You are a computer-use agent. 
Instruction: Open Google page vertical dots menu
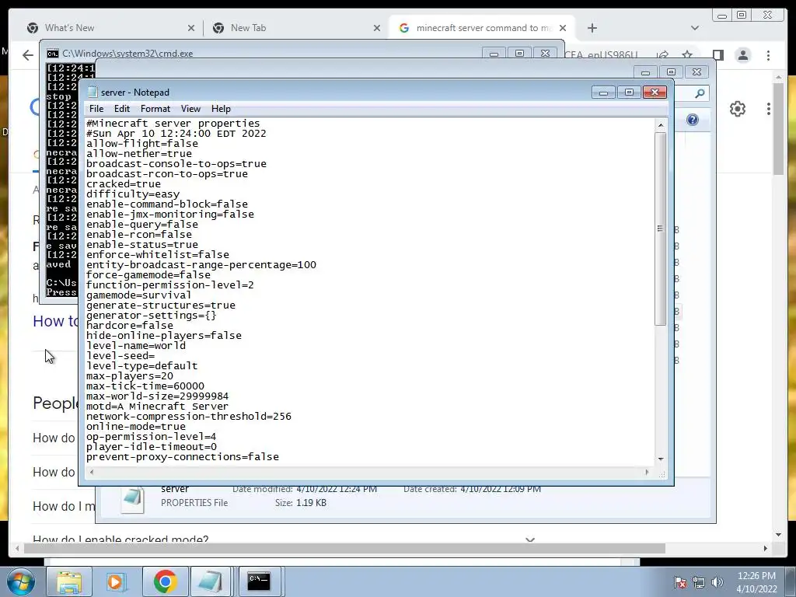point(769,109)
